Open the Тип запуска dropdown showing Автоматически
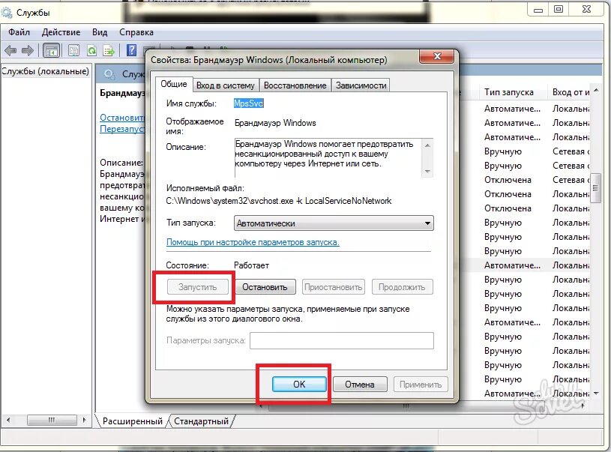The width and height of the screenshot is (611, 452). click(334, 223)
